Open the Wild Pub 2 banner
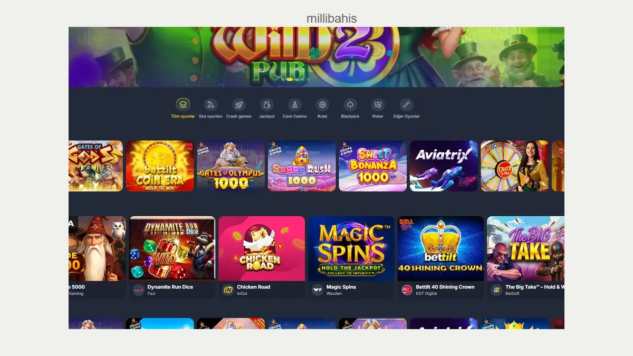Viewport: 633px width, 356px height. pos(316,57)
